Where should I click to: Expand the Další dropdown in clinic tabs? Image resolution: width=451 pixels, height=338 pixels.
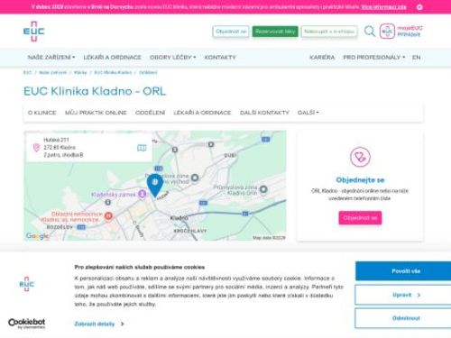(x=308, y=113)
